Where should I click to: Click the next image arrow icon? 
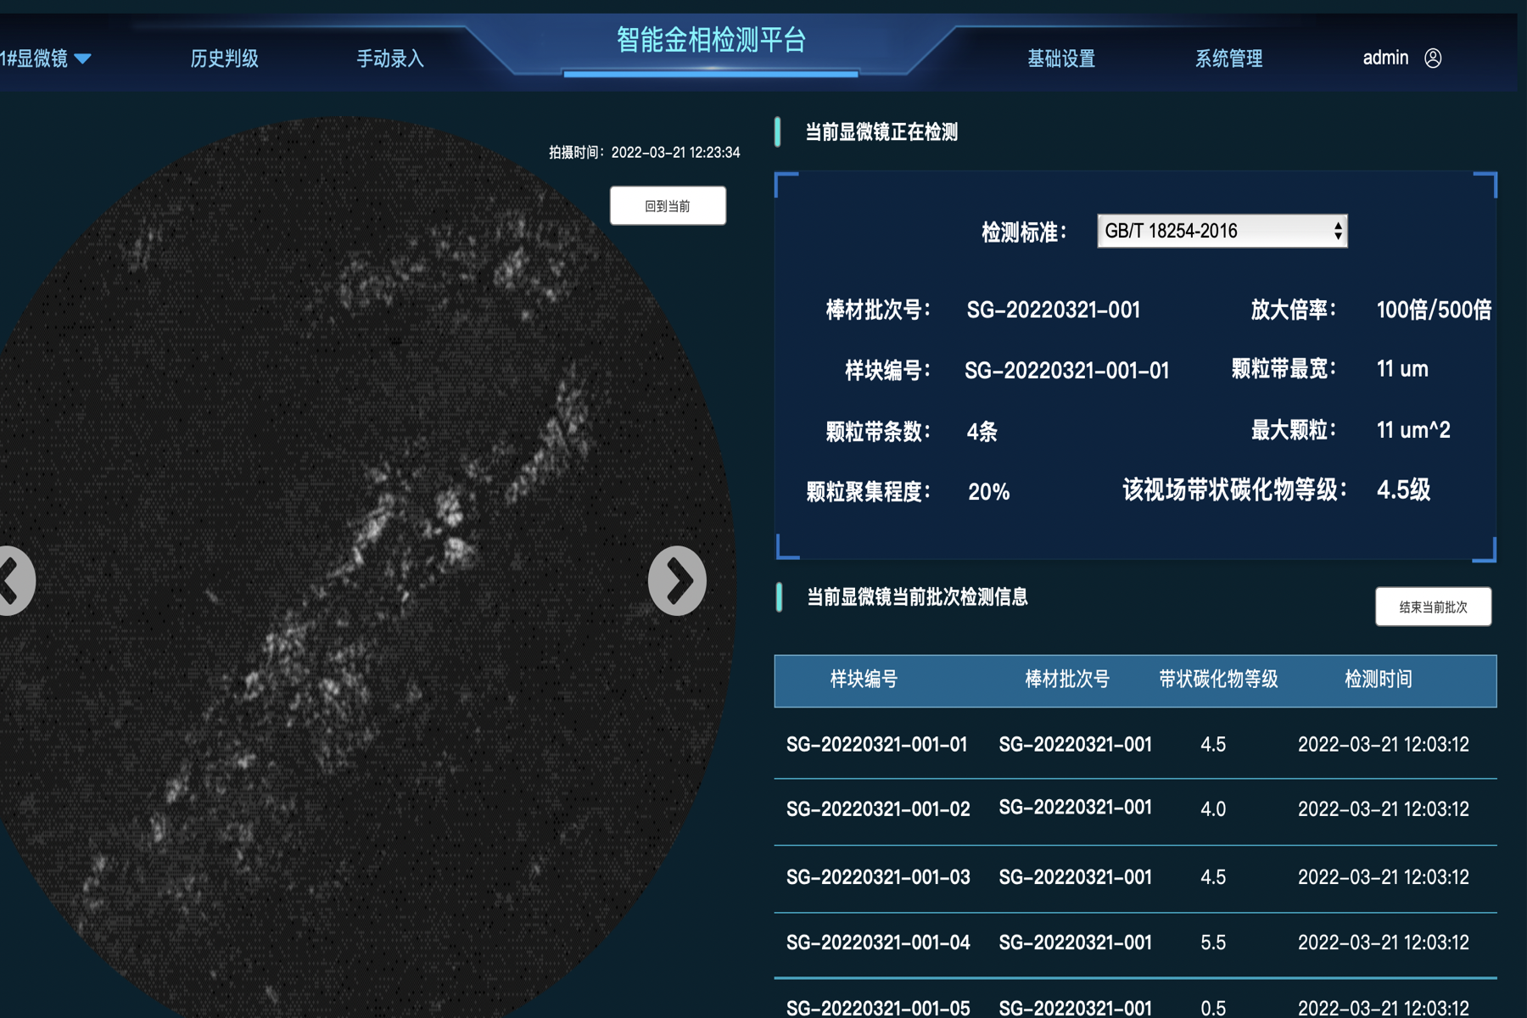pyautogui.click(x=677, y=581)
